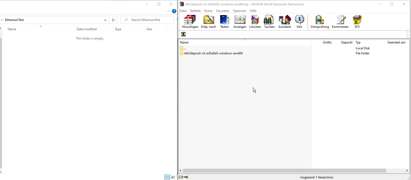Click the drive icon in WinRAR status bar
The image size is (411, 180).
(x=181, y=177)
